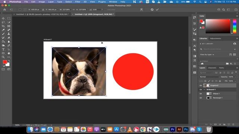
Task: Hide the Ellipse 1 layer
Action: coord(201,94)
